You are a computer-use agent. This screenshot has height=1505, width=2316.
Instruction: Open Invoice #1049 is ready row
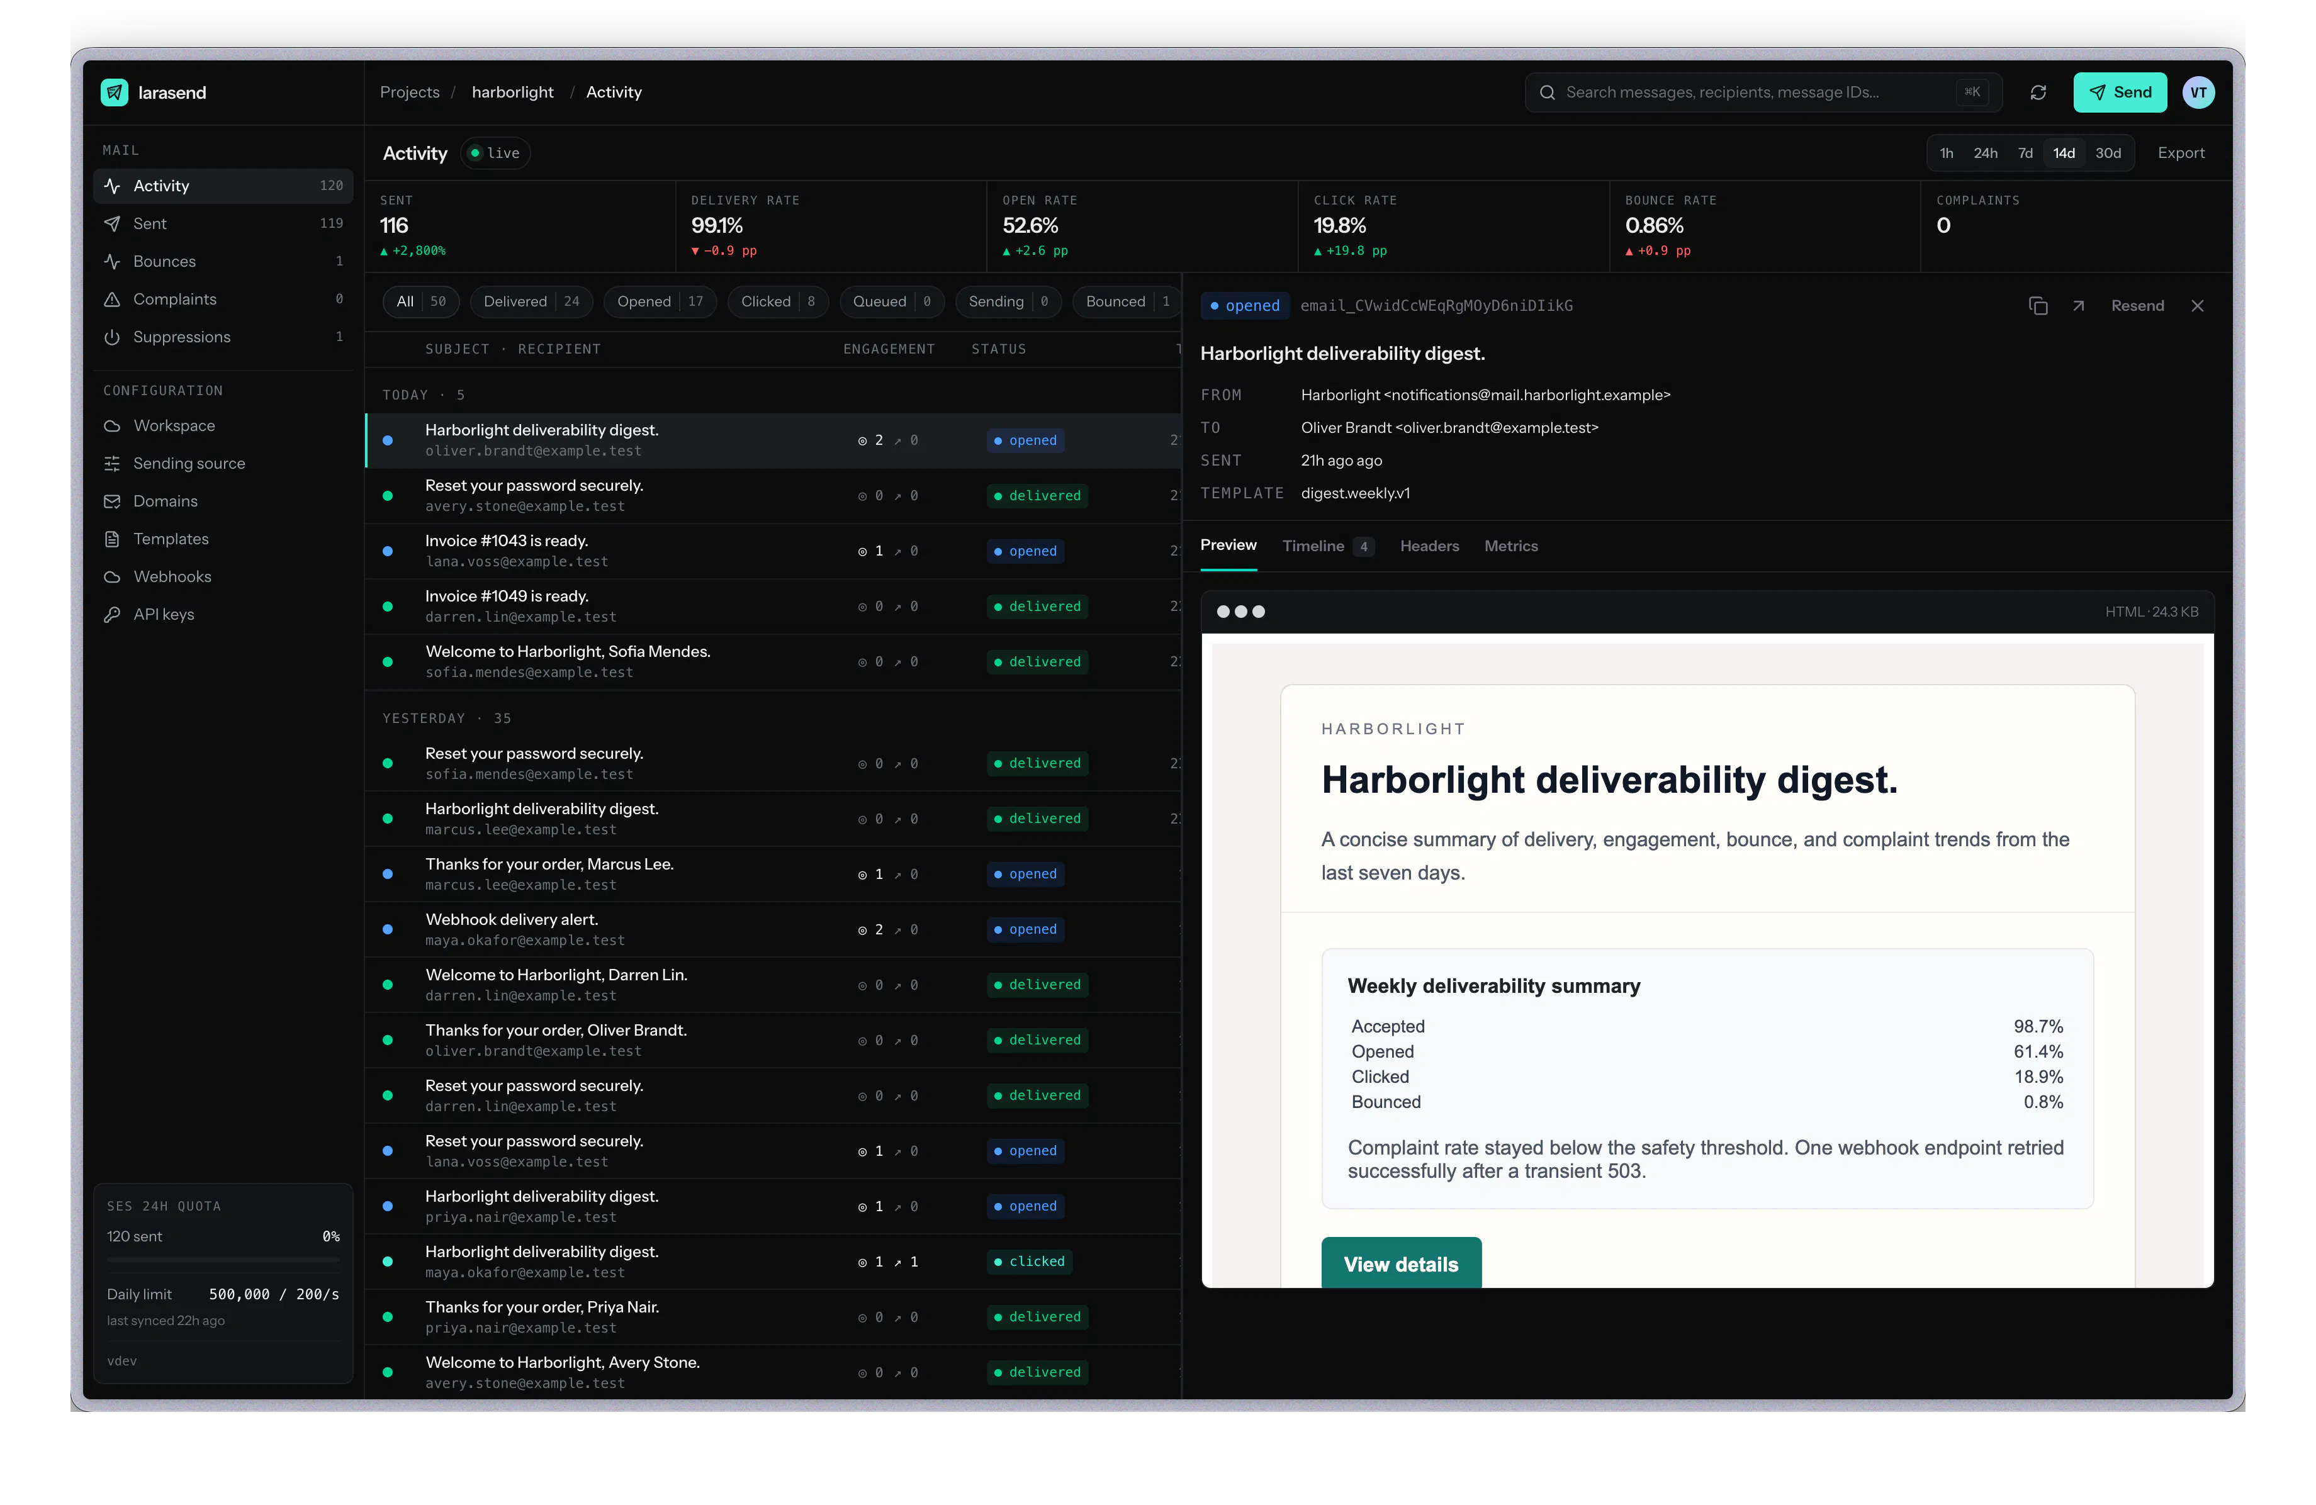point(773,607)
